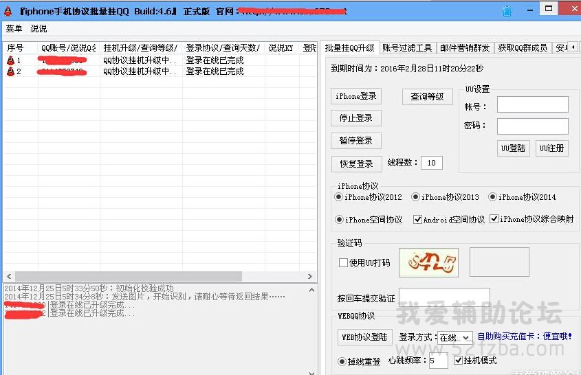Click the captcha answer input field
Image resolution: width=581 pixels, height=375 pixels.
click(x=444, y=297)
